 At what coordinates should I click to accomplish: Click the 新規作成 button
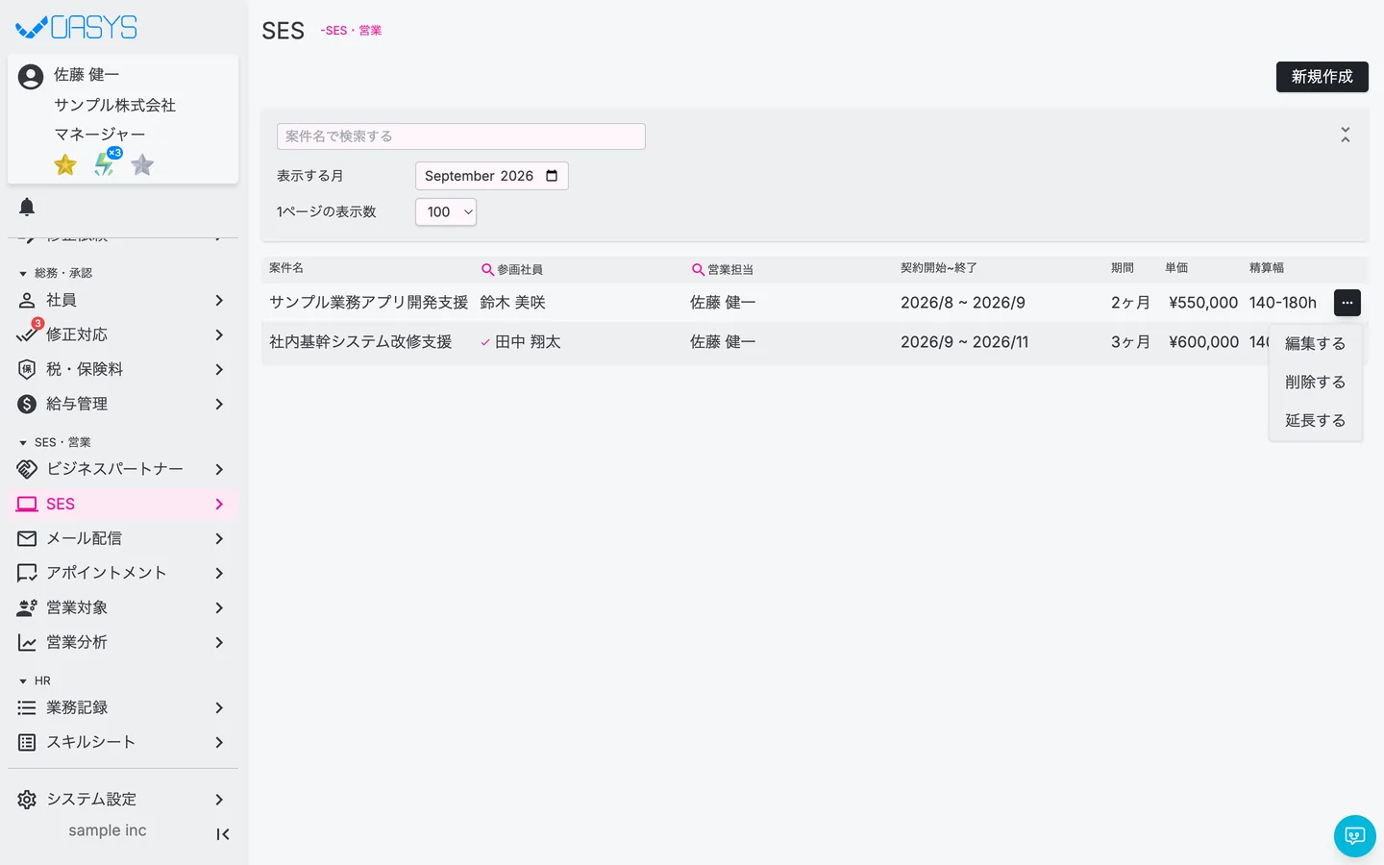click(1322, 77)
